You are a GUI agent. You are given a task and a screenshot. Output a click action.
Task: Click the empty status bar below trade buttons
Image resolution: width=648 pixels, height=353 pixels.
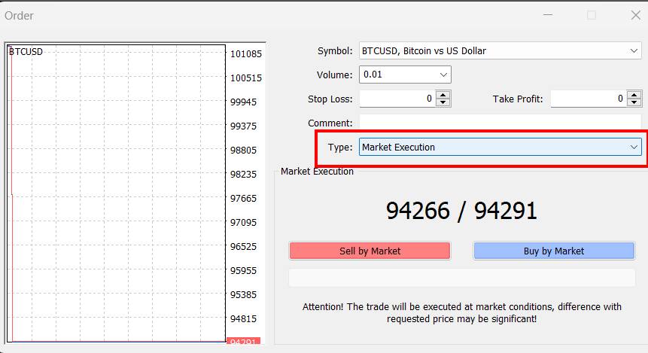coord(461,278)
